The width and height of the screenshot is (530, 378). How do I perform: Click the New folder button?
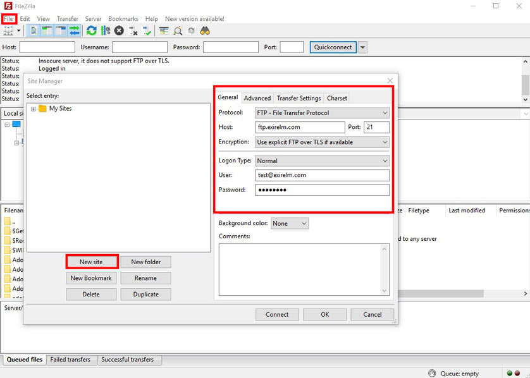click(x=145, y=262)
